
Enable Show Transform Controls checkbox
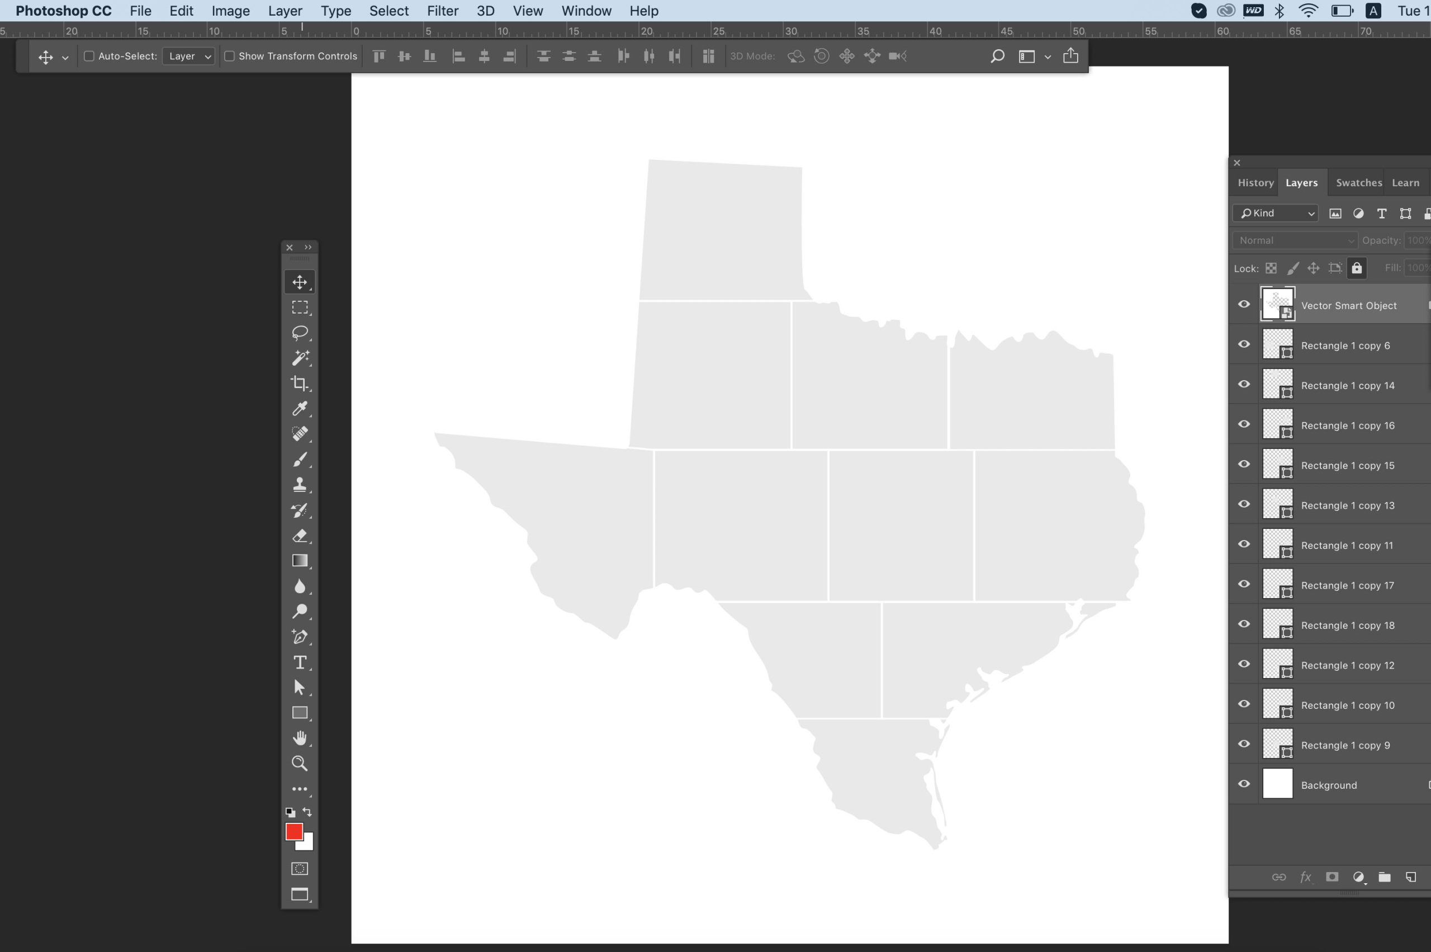(x=230, y=56)
